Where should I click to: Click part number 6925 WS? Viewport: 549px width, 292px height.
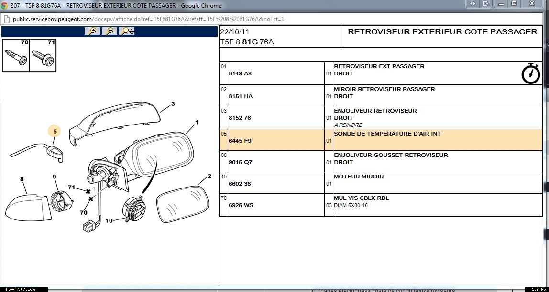(x=241, y=205)
